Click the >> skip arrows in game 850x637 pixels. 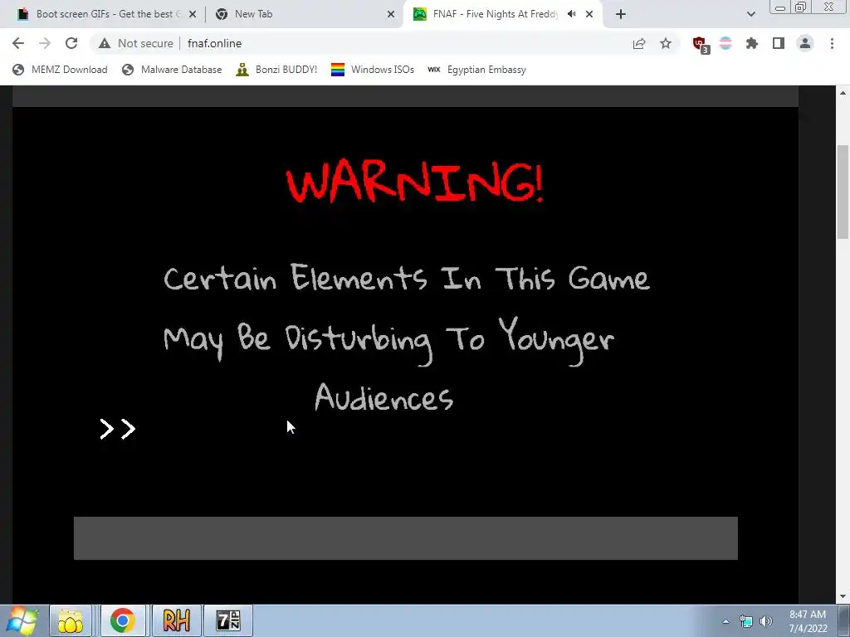click(x=118, y=429)
